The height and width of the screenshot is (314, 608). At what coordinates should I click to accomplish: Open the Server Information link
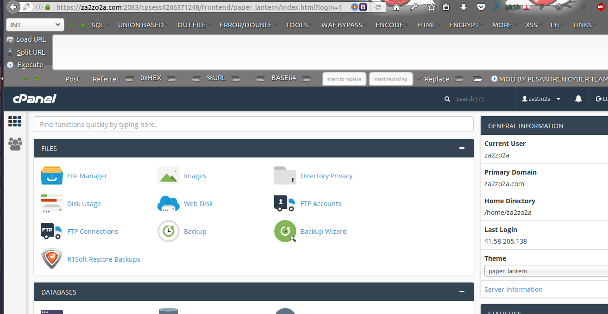tap(513, 289)
